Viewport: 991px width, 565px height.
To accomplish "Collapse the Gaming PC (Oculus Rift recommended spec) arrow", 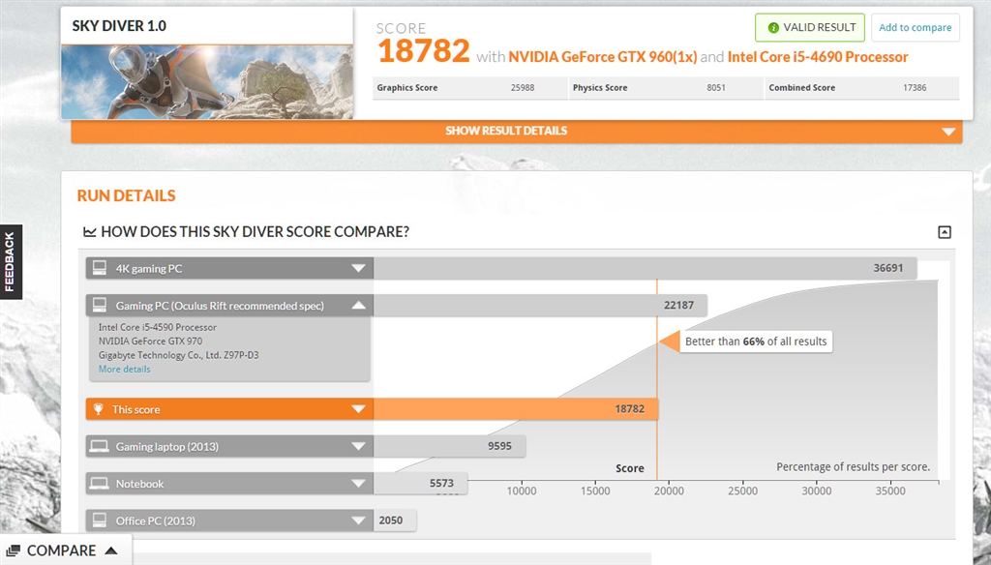I will point(358,306).
